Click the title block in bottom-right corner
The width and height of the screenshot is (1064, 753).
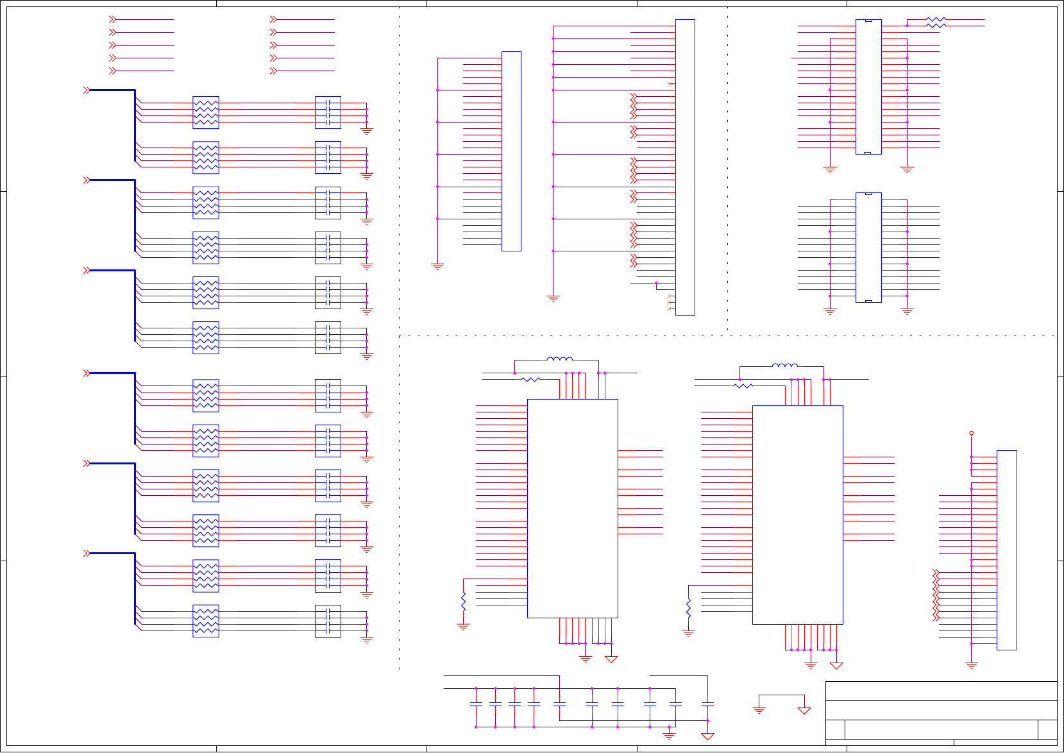pyautogui.click(x=941, y=713)
